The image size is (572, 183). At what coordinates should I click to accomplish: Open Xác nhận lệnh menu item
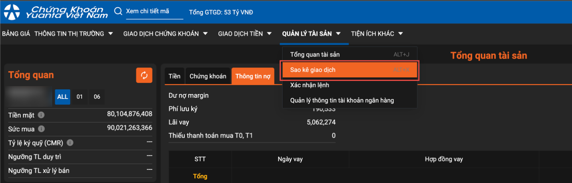tap(310, 85)
